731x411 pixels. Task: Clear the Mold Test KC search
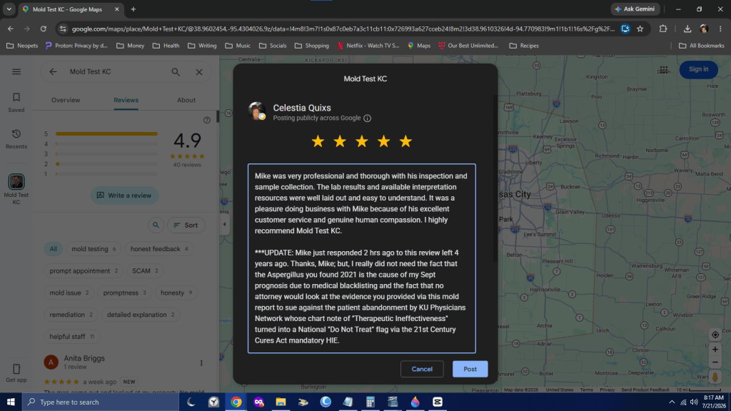pyautogui.click(x=199, y=72)
